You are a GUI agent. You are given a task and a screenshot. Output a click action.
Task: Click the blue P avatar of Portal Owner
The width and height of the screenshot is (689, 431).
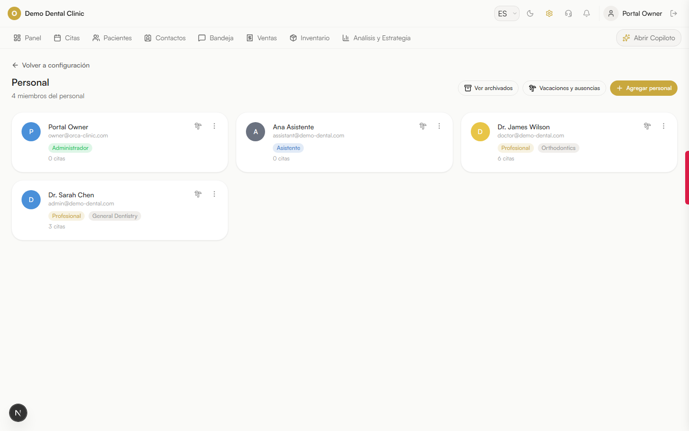point(31,132)
